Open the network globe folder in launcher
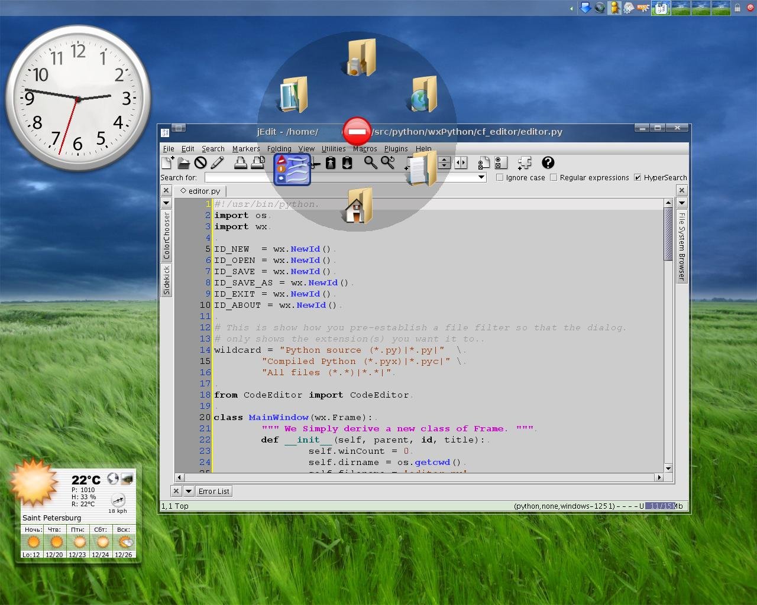The width and height of the screenshot is (757, 605). click(x=423, y=95)
